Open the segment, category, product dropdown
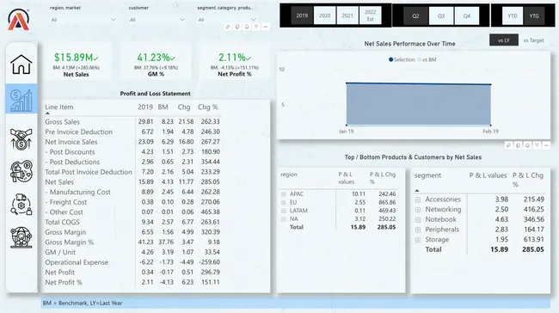This screenshot has width=559, height=313. tap(227, 20)
